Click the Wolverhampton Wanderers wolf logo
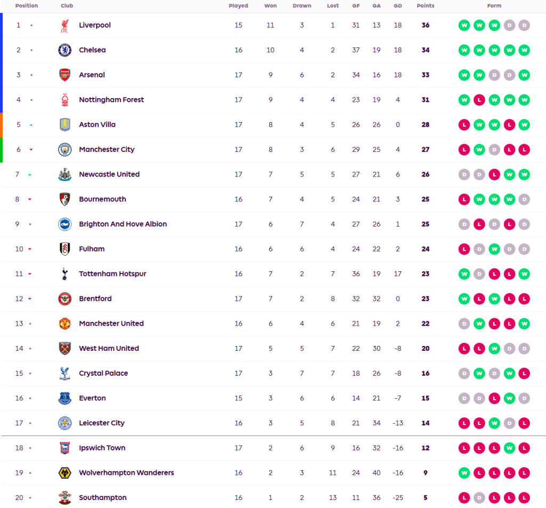 pos(65,473)
